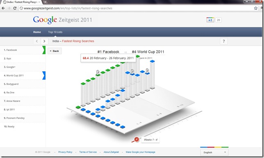The height and width of the screenshot is (158, 264).
Task: Select 3. Google+ in the list
Action: (x=23, y=67)
